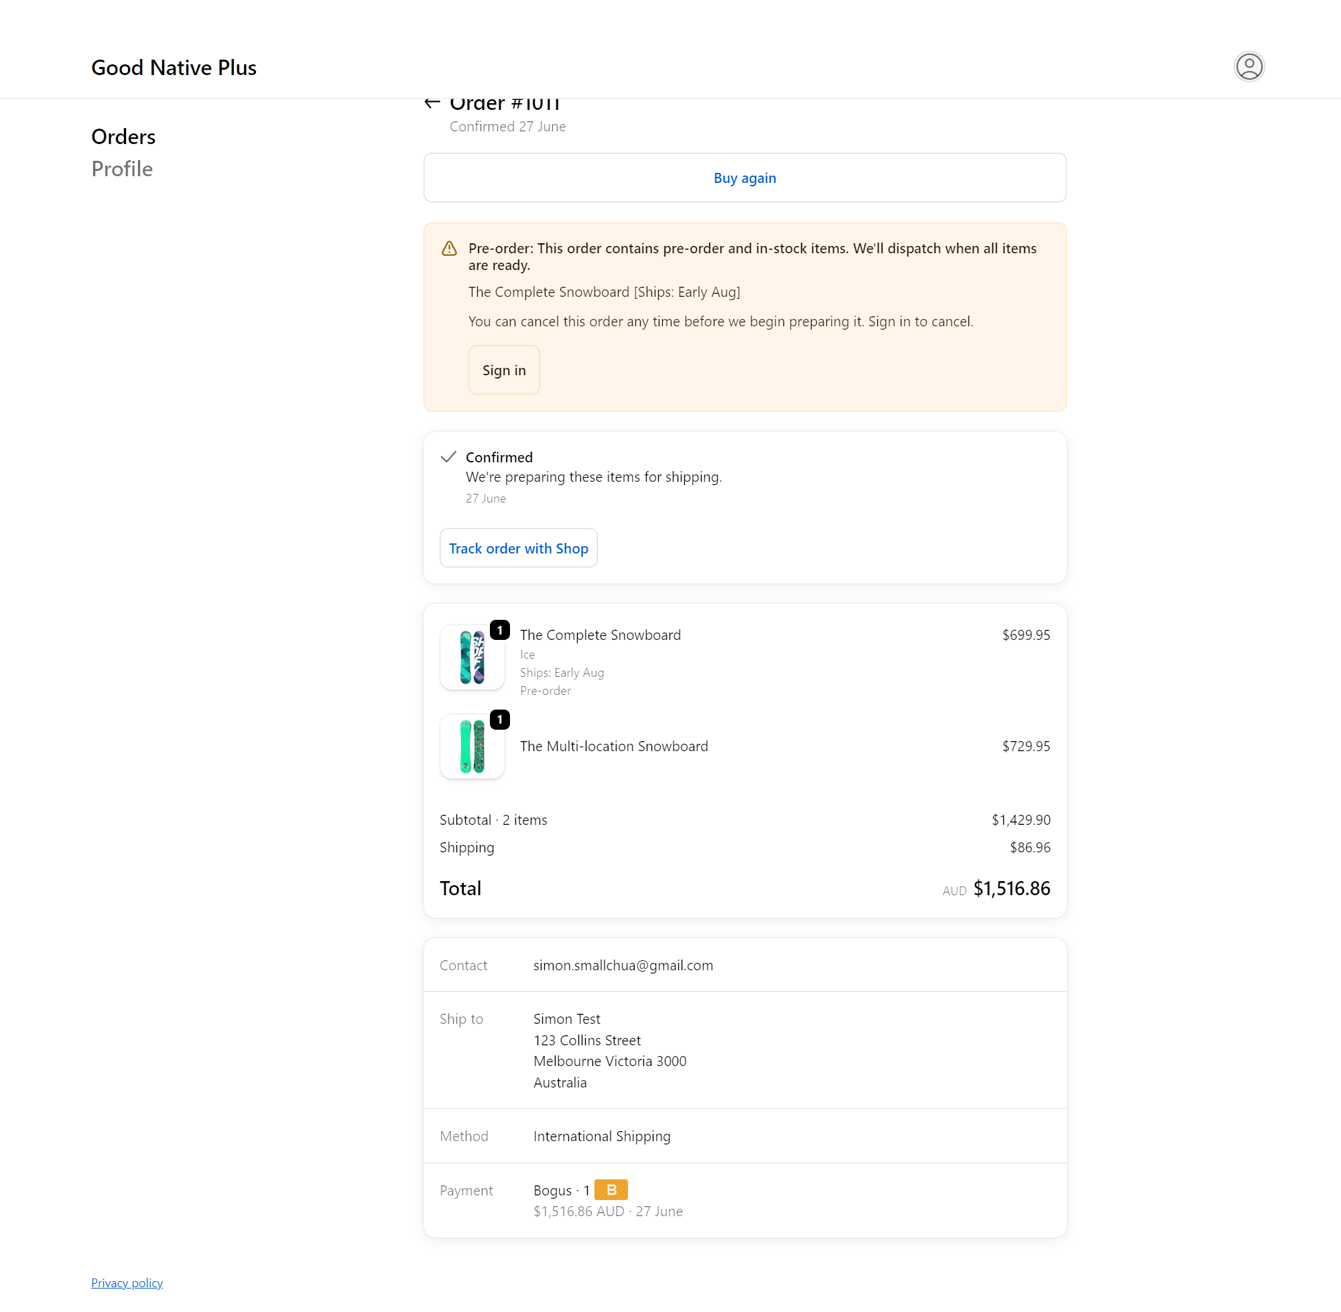Screen dimensions: 1341x1312
Task: Click the Sign in button
Action: (x=504, y=370)
